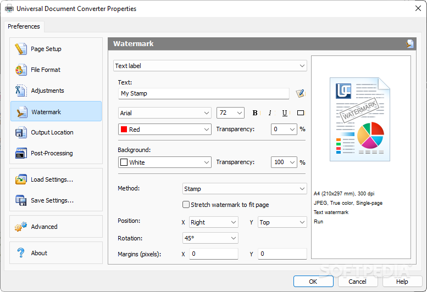427x292 pixels.
Task: Click the Load Settings folder icon
Action: 21,179
